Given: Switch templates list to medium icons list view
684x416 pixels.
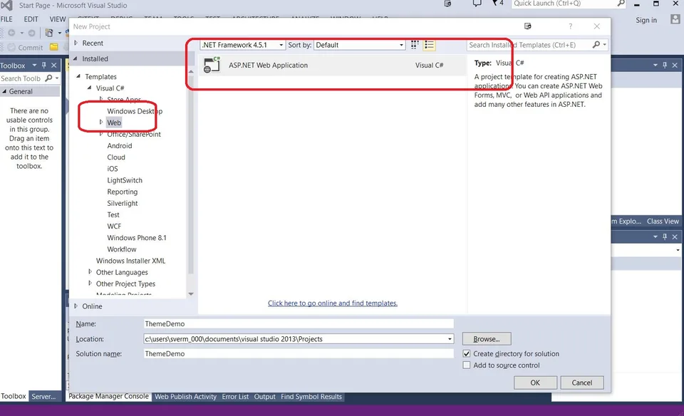Looking at the screenshot, I should pos(429,45).
